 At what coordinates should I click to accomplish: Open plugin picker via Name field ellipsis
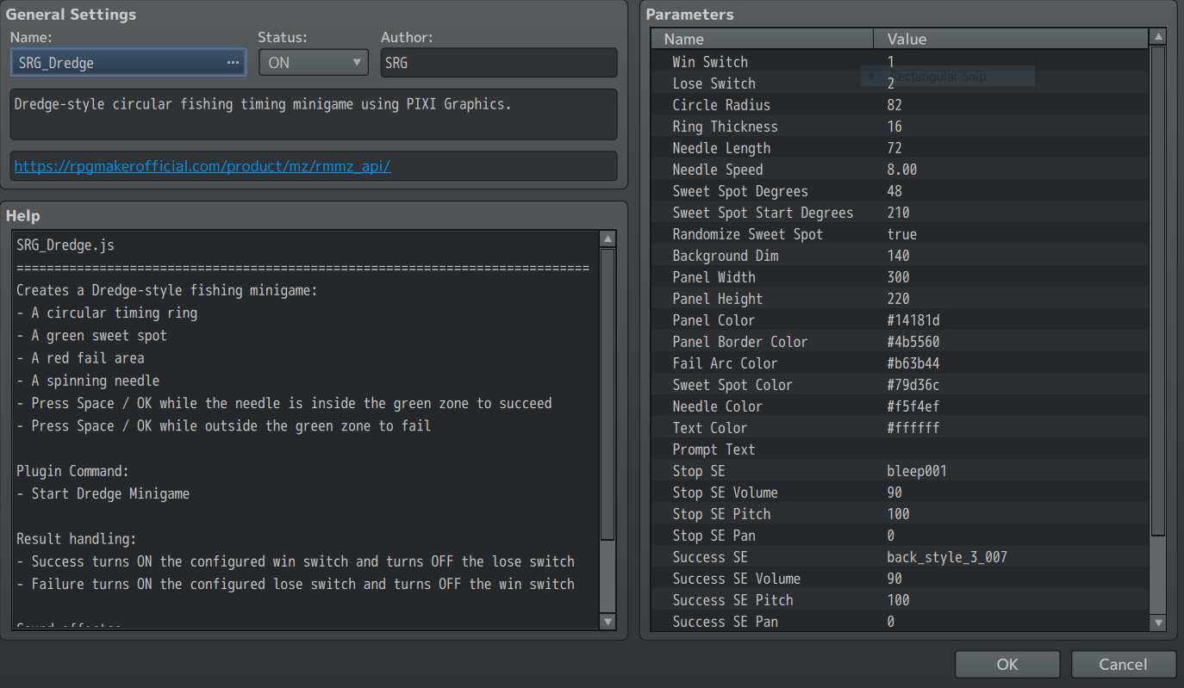pos(233,63)
